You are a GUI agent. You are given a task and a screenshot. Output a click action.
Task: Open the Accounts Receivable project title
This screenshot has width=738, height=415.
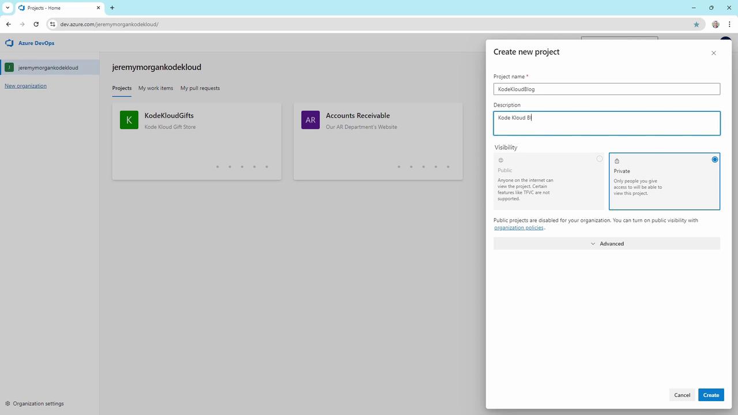coord(358,115)
